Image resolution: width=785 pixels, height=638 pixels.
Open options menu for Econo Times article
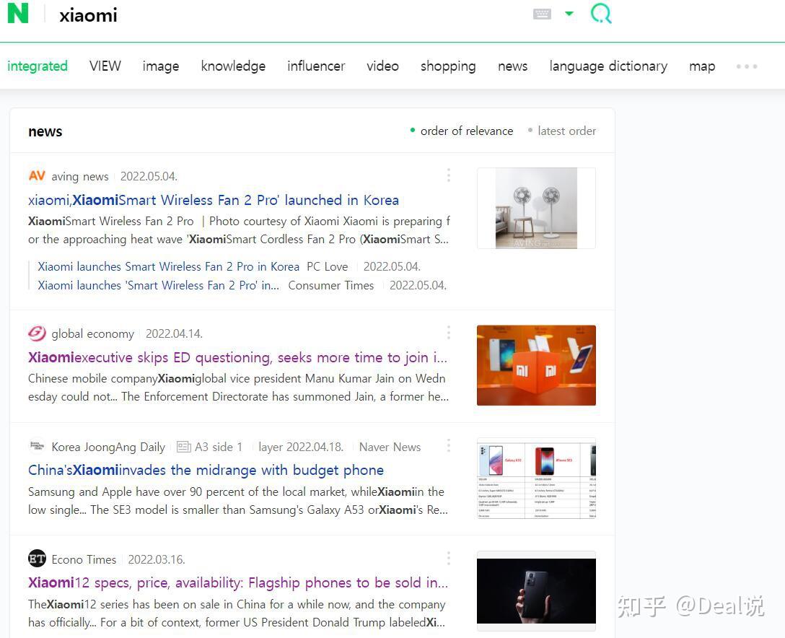pos(449,559)
